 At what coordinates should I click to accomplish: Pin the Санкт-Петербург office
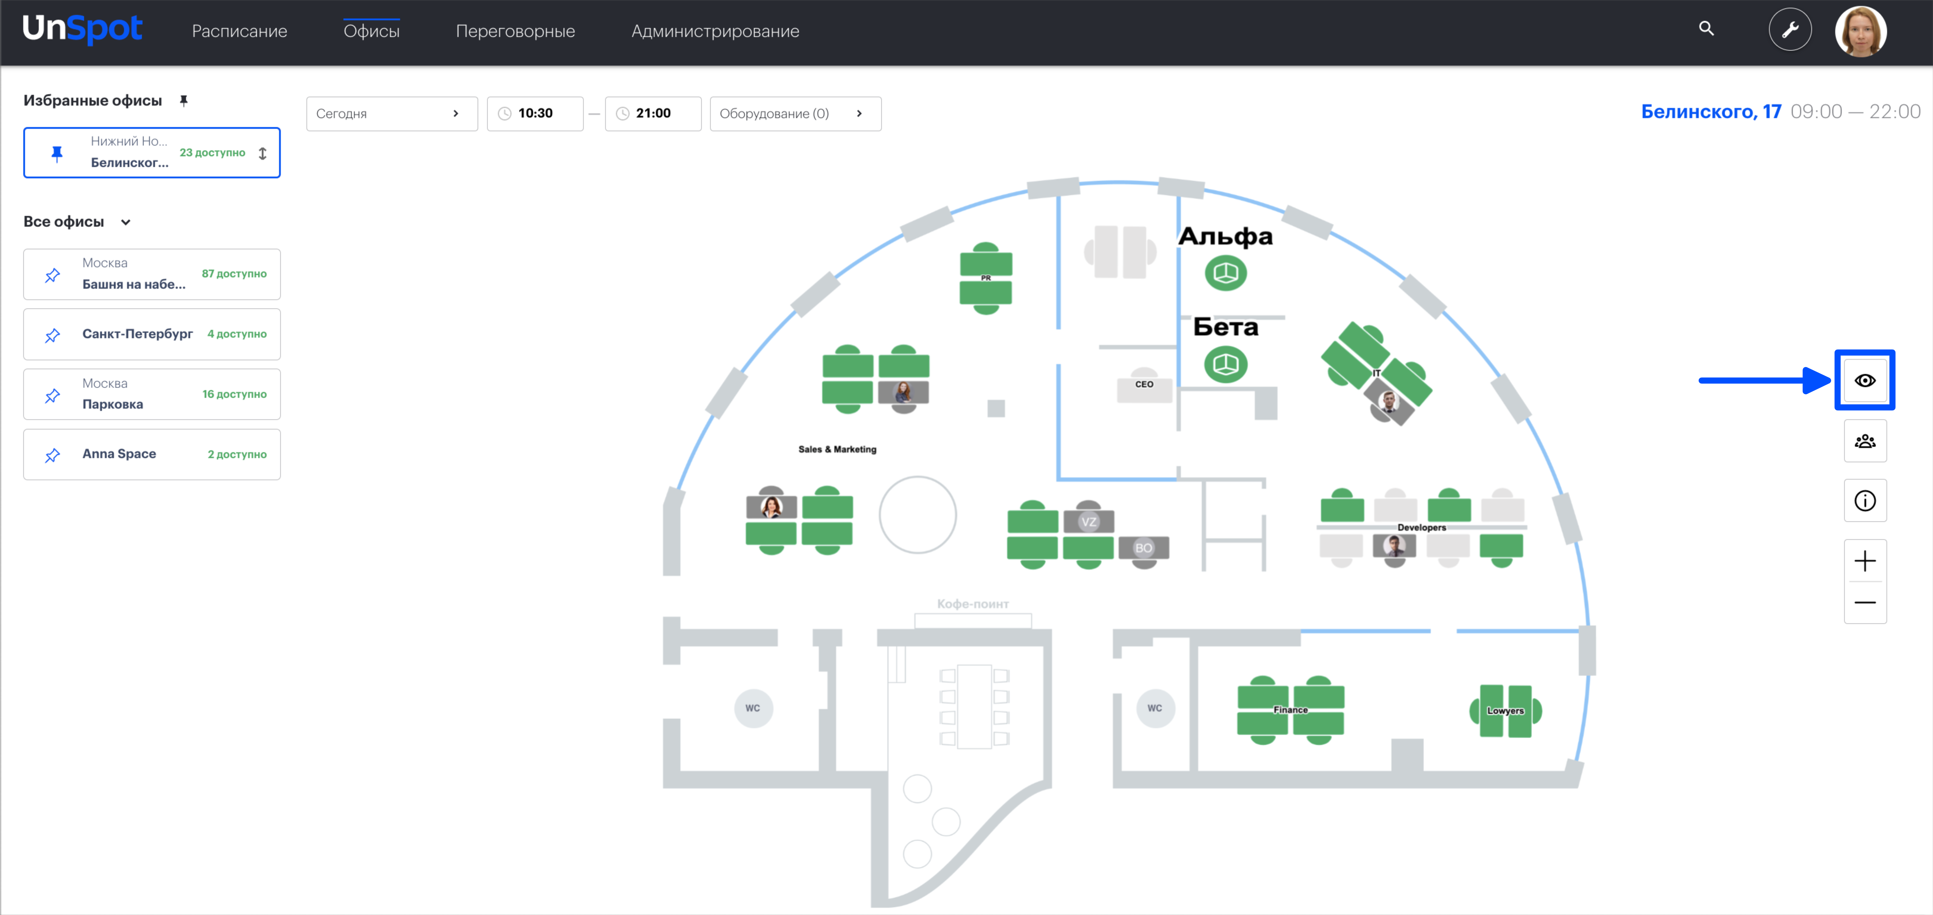coord(52,335)
